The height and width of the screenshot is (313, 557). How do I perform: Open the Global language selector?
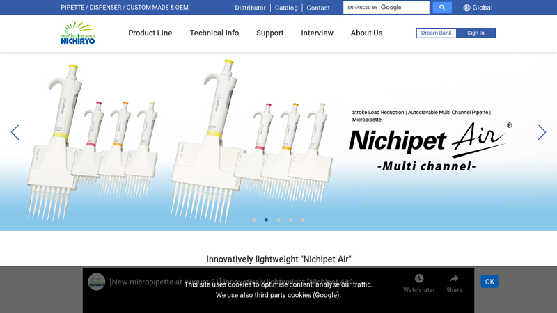[x=478, y=8]
